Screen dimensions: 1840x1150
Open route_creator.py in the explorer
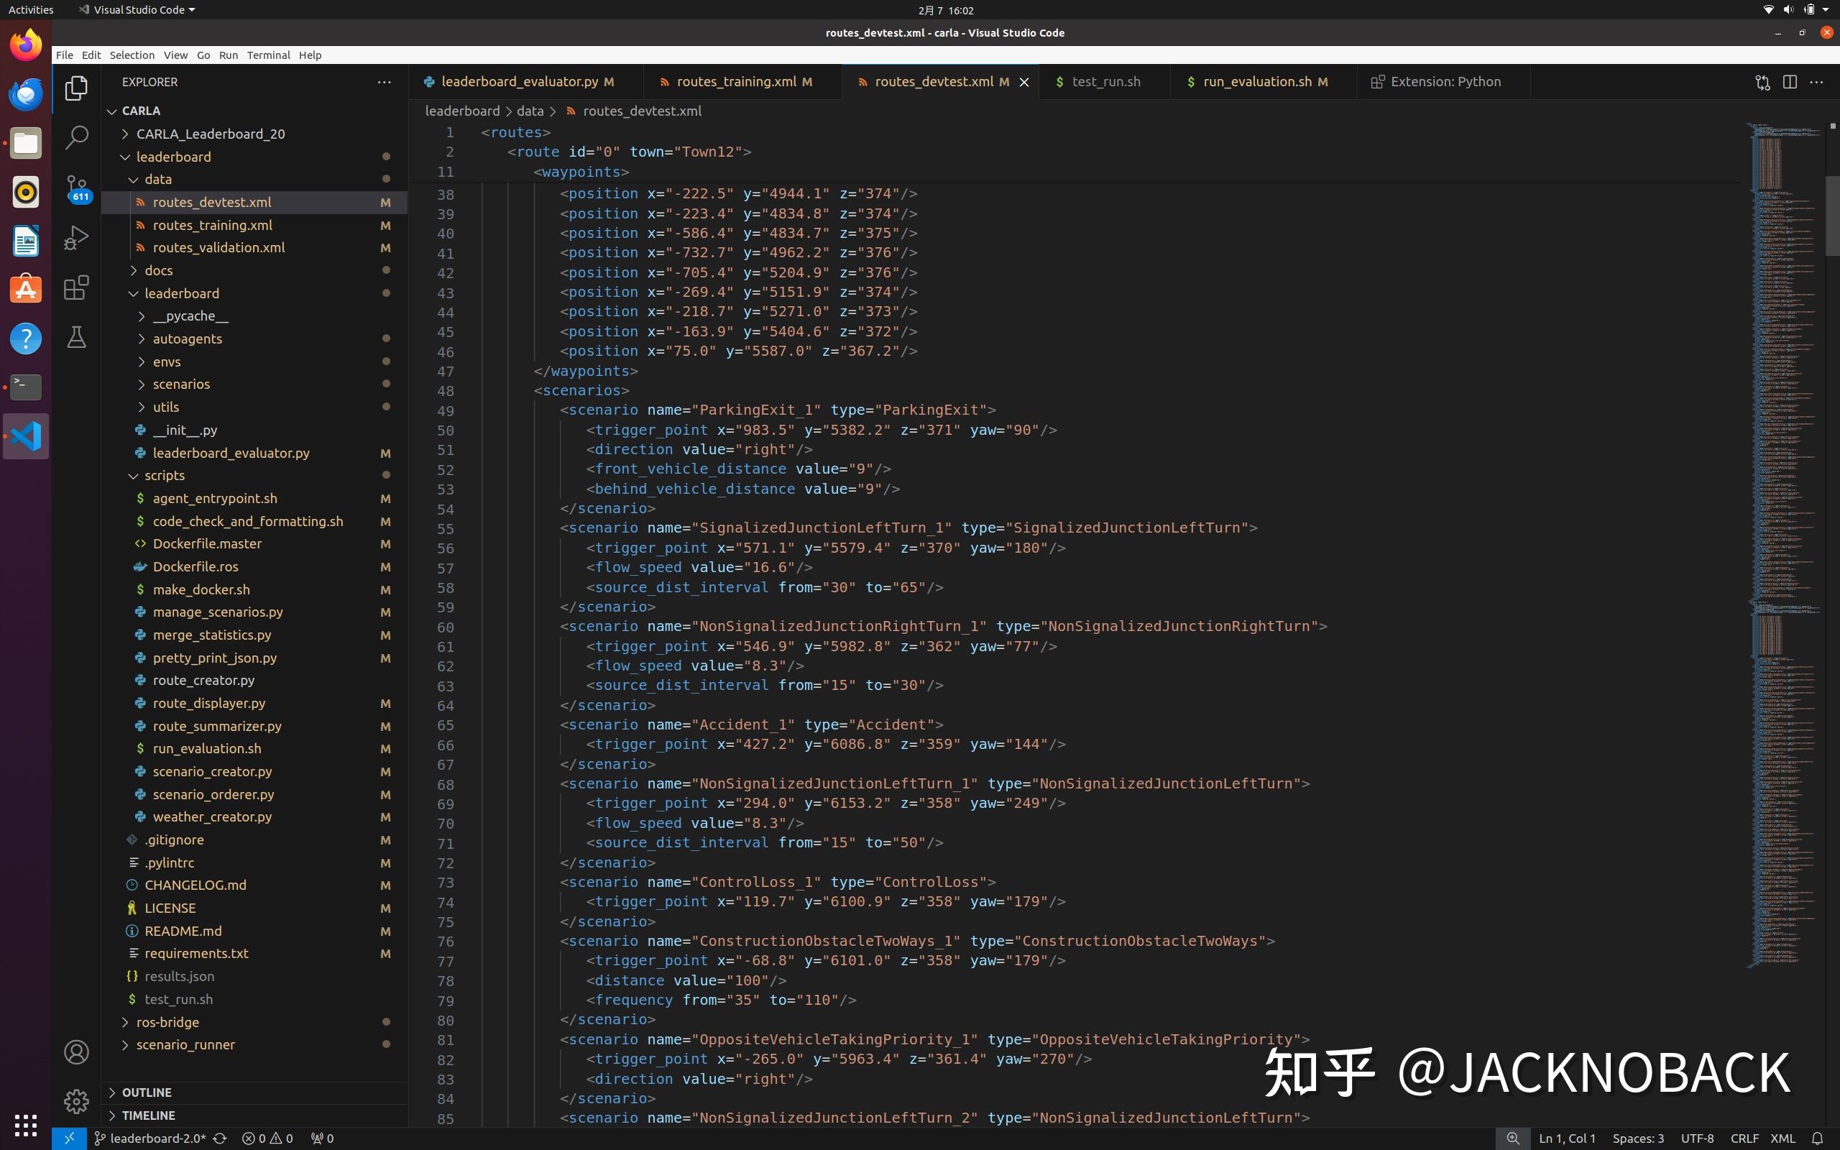pos(203,680)
